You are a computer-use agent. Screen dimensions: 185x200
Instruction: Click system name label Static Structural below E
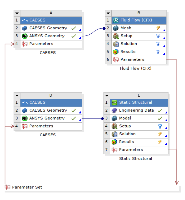coord(136,158)
